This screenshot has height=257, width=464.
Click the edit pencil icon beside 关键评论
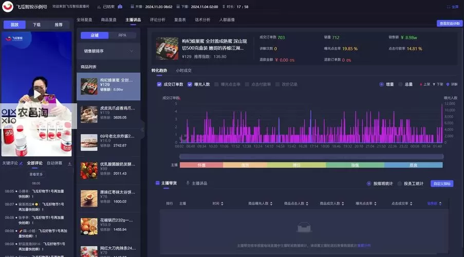pos(21,163)
